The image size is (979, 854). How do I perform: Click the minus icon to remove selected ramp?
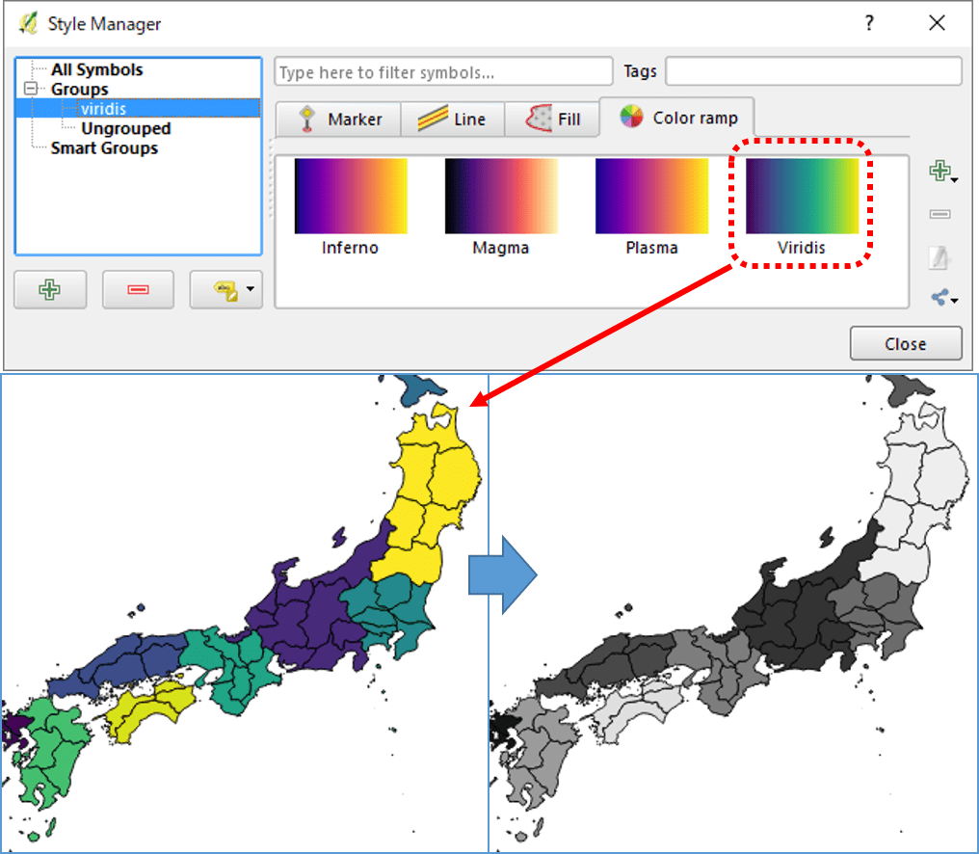pos(939,214)
